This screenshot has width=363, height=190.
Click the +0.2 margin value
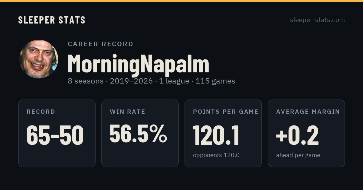click(x=297, y=135)
